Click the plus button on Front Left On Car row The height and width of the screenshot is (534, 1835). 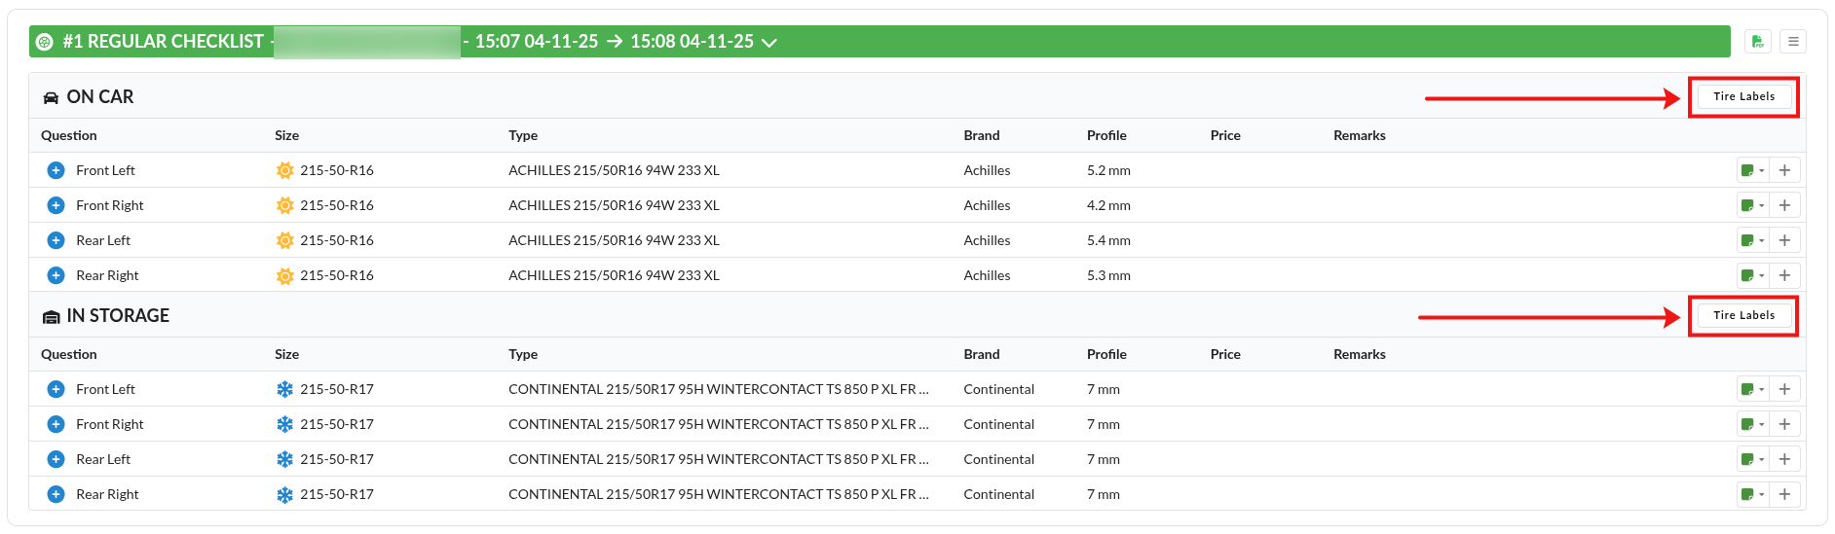click(1784, 170)
